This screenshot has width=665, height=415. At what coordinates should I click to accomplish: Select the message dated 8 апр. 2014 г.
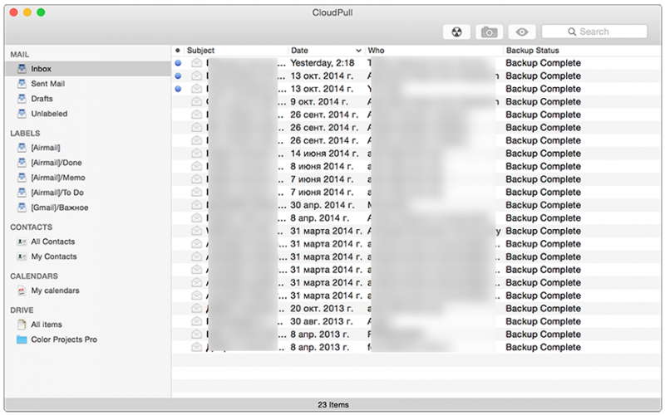[416, 218]
